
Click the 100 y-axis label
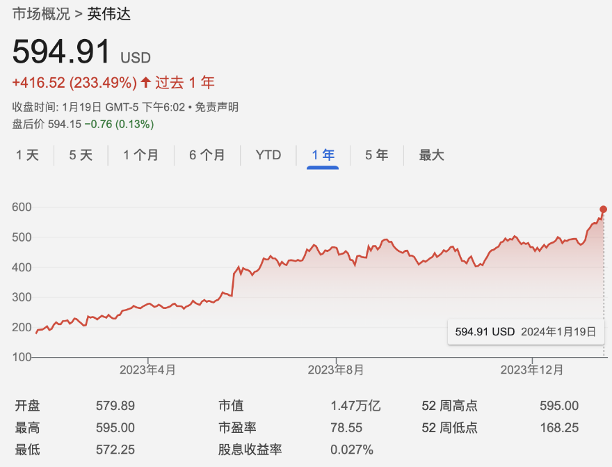click(22, 357)
